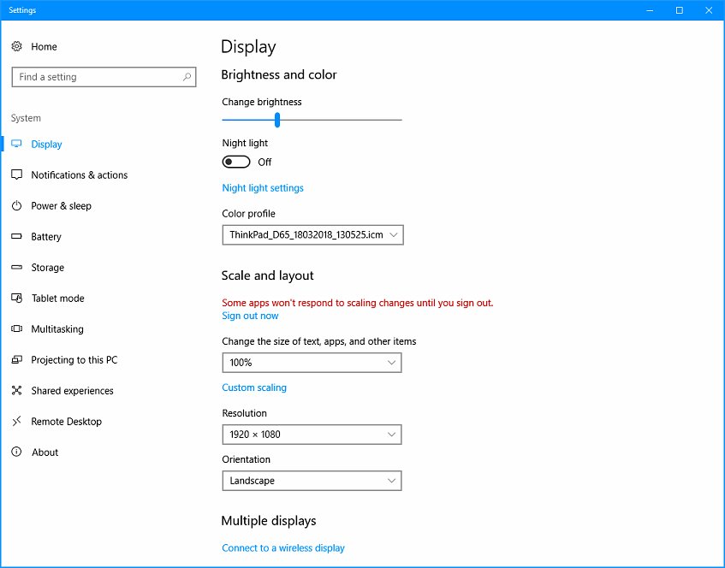Click the 'Scale and layout' heading
The image size is (725, 568).
pyautogui.click(x=267, y=275)
